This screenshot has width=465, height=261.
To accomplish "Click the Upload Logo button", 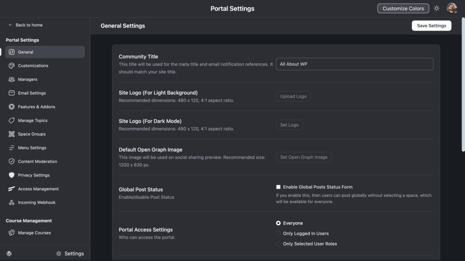I will click(293, 96).
